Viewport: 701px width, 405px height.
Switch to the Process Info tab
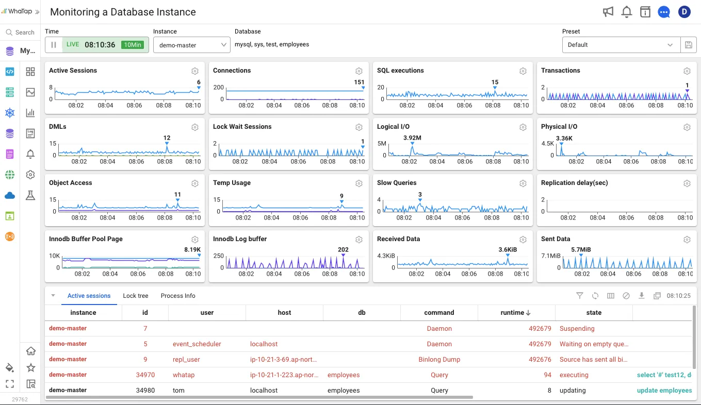coord(178,296)
